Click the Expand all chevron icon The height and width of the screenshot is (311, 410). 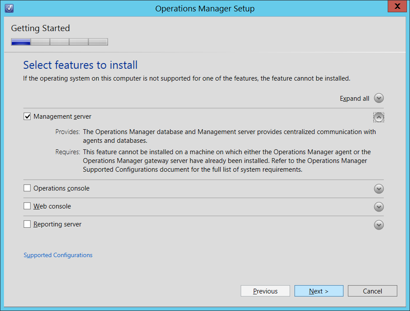[x=378, y=98]
